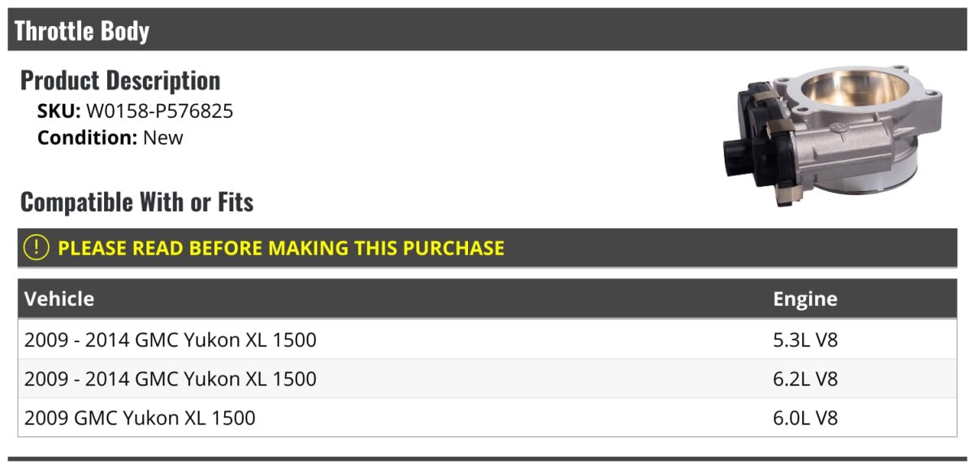This screenshot has height=469, width=975.
Task: Click the SKU number W0158-P576825
Action: 159,111
